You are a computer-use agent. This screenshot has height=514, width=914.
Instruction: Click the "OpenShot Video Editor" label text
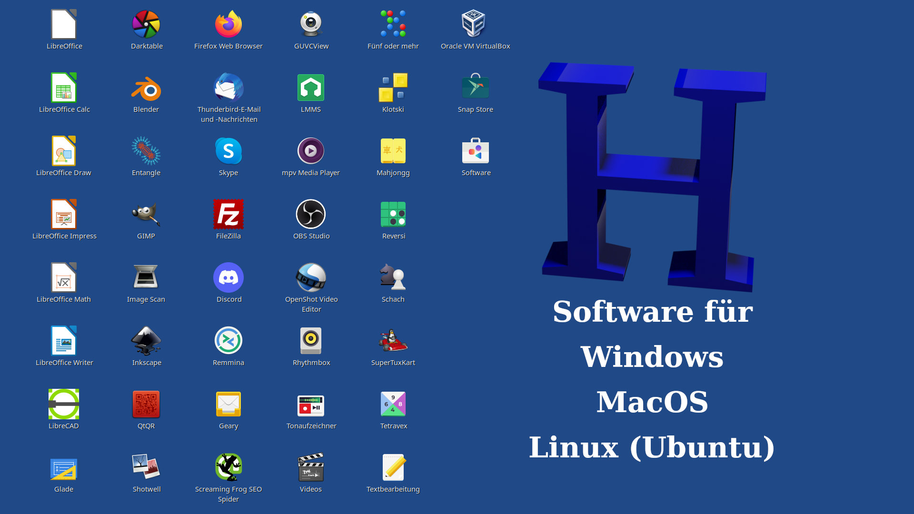coord(311,304)
